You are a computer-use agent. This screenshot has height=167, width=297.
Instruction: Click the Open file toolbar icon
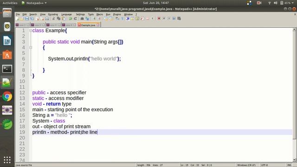[x=22, y=19]
